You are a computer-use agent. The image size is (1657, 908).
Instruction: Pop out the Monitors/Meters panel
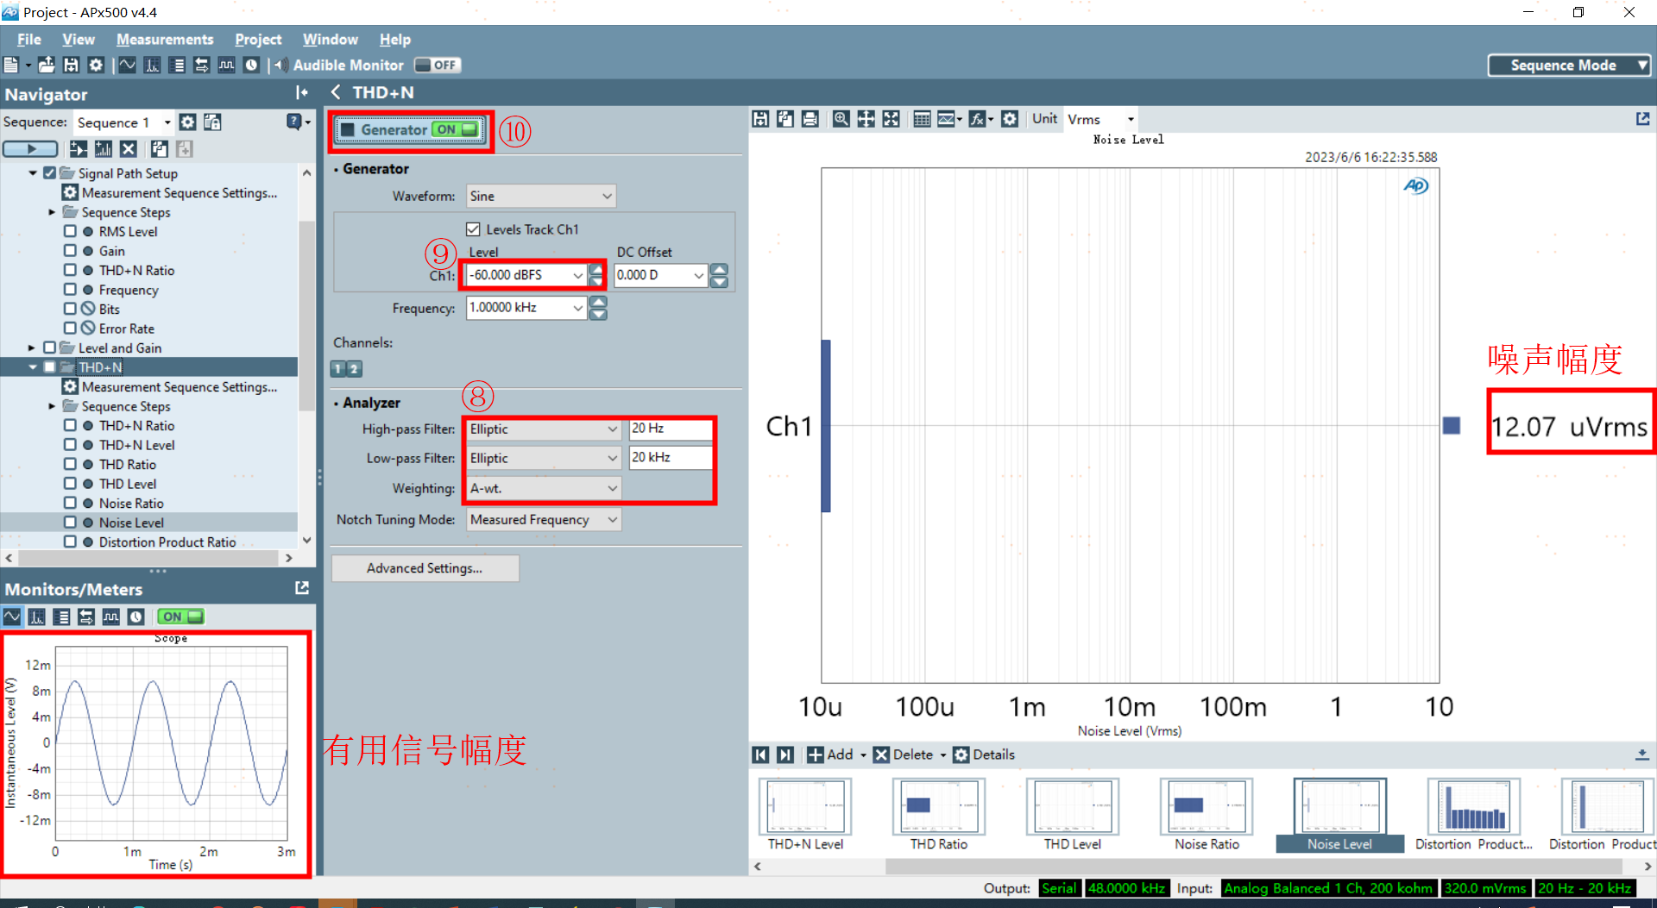302,588
